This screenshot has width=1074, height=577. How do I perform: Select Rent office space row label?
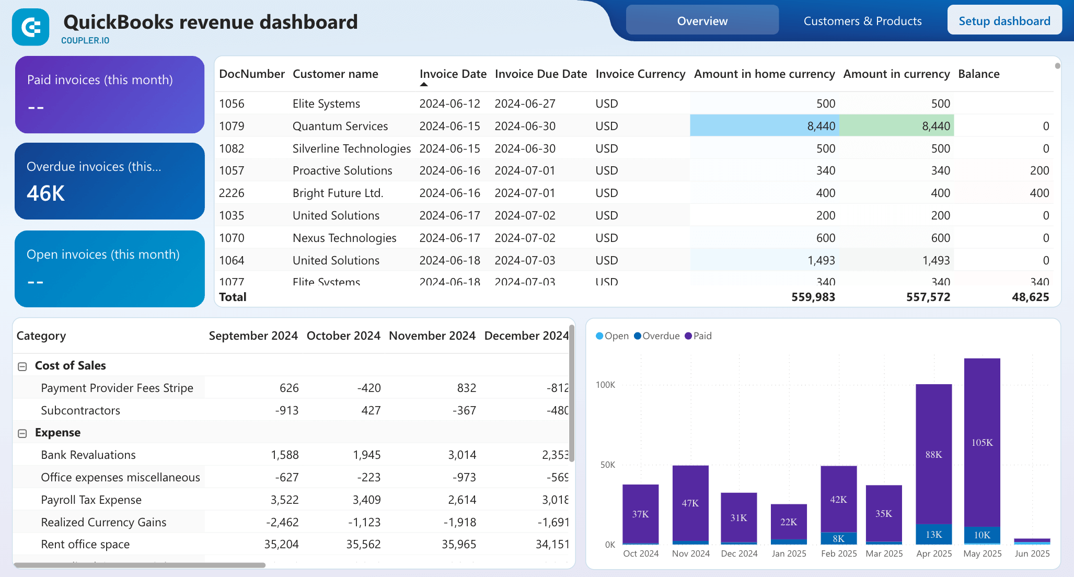[x=85, y=544]
